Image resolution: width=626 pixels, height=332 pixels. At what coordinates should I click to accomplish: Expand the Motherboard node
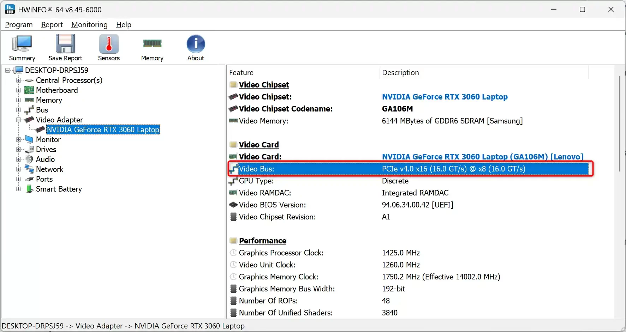pyautogui.click(x=18, y=90)
